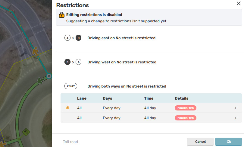Click the lock icon in disabled notice

pos(61,15)
